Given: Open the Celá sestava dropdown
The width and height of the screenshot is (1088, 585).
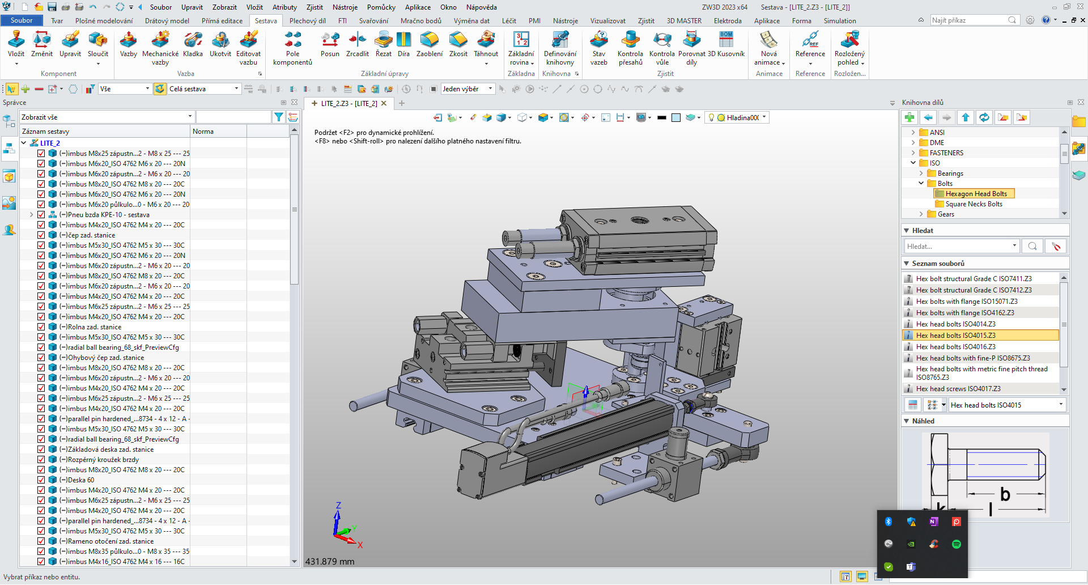Looking at the screenshot, I should click(x=236, y=89).
